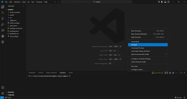Open terminal panel more actions ellipsis
This screenshot has width=187, height=99.
[176, 73]
